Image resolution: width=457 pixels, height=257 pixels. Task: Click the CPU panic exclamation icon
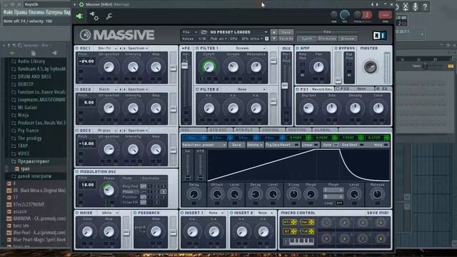click(266, 39)
